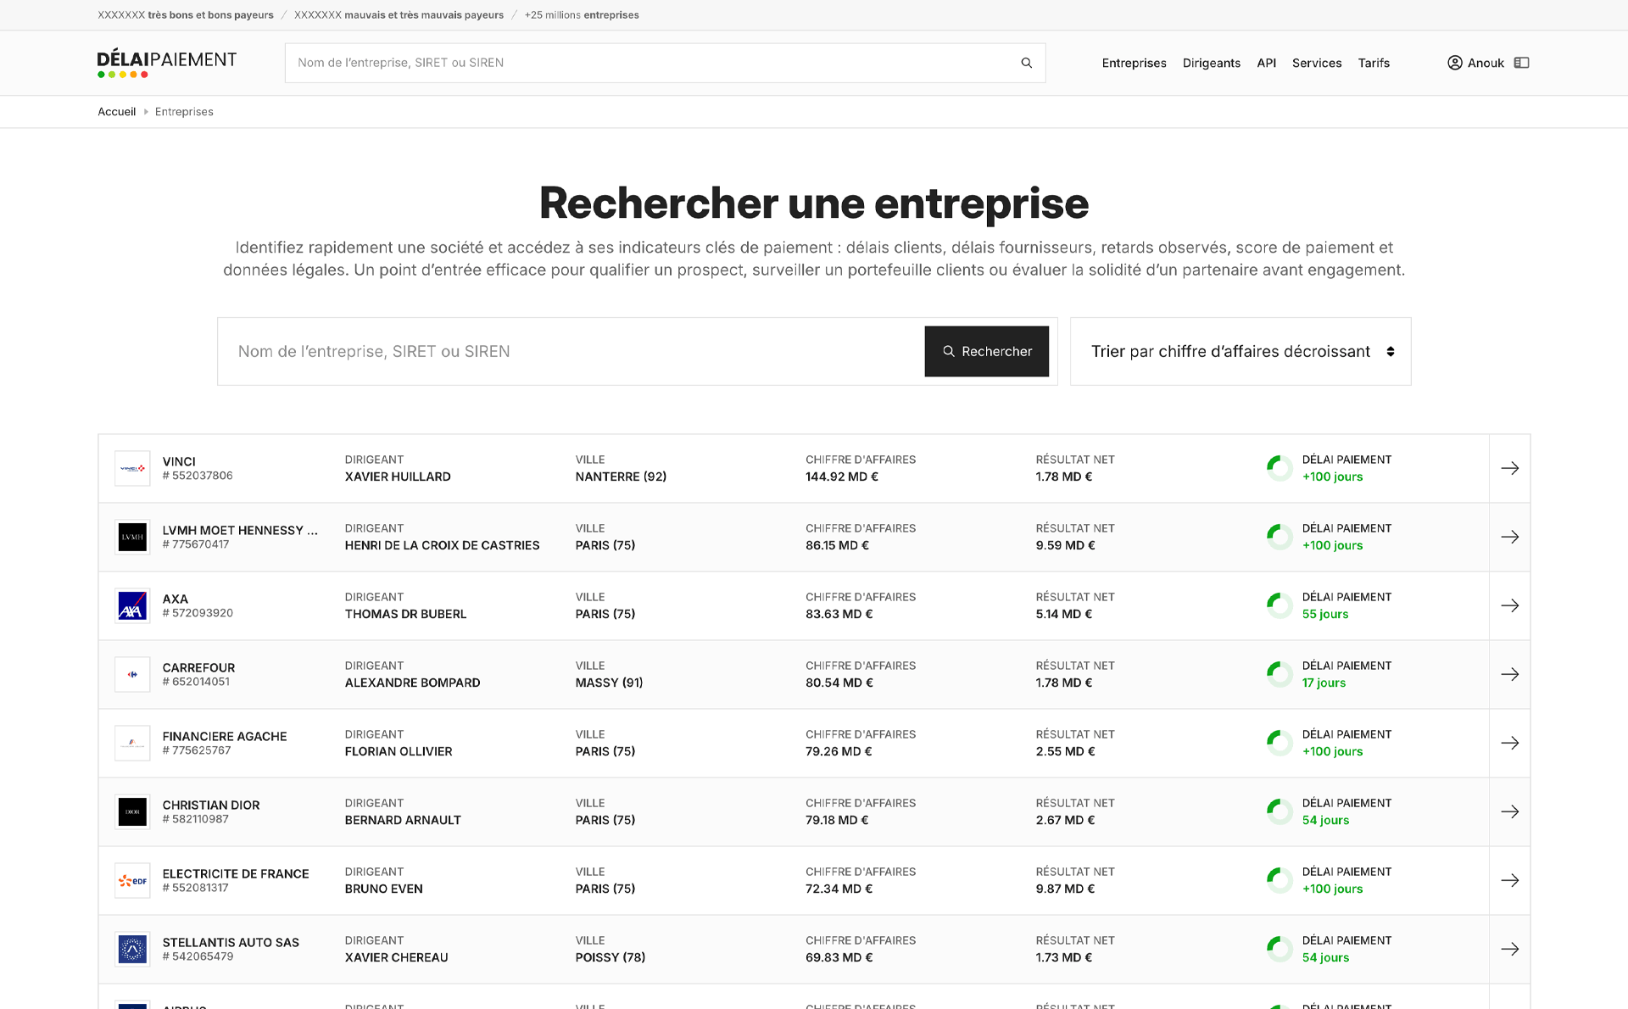Click '+25 millions entreprises' top link
The height and width of the screenshot is (1009, 1628).
[x=582, y=15]
